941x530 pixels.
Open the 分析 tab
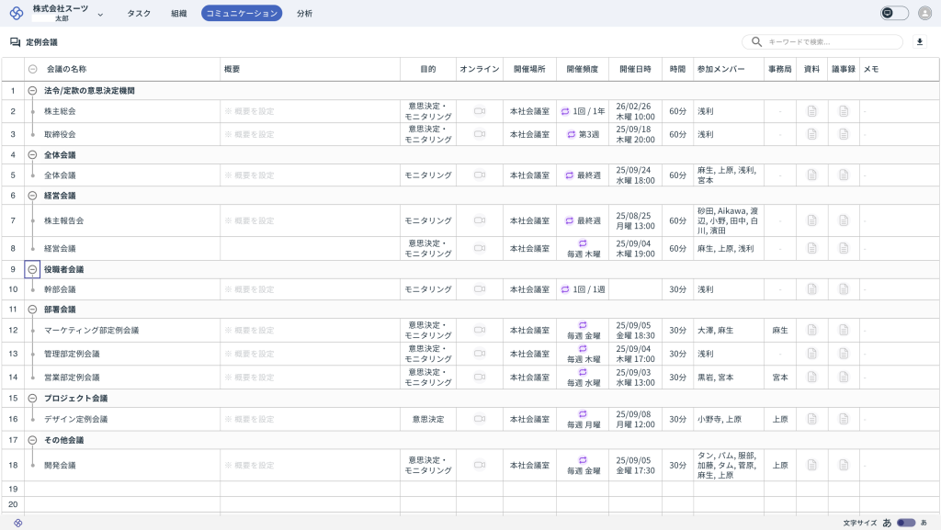pos(304,14)
